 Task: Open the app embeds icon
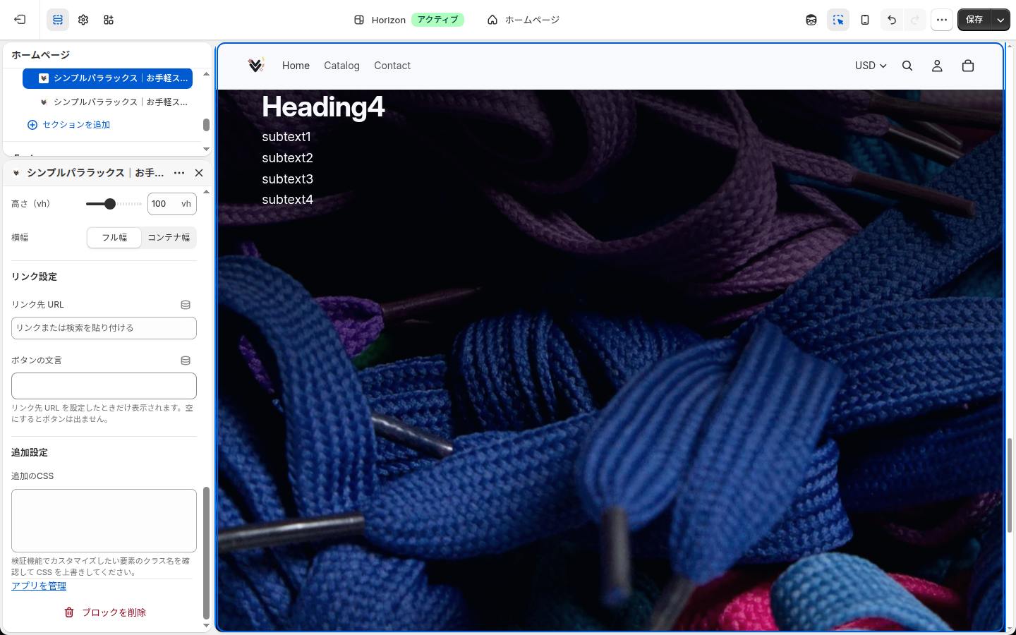(109, 20)
